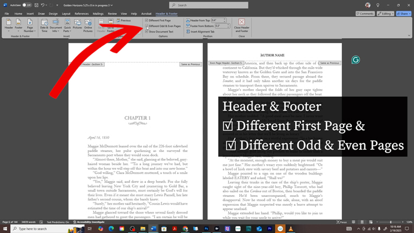The image size is (414, 233).
Task: Open Windows Start menu
Action: (5, 229)
